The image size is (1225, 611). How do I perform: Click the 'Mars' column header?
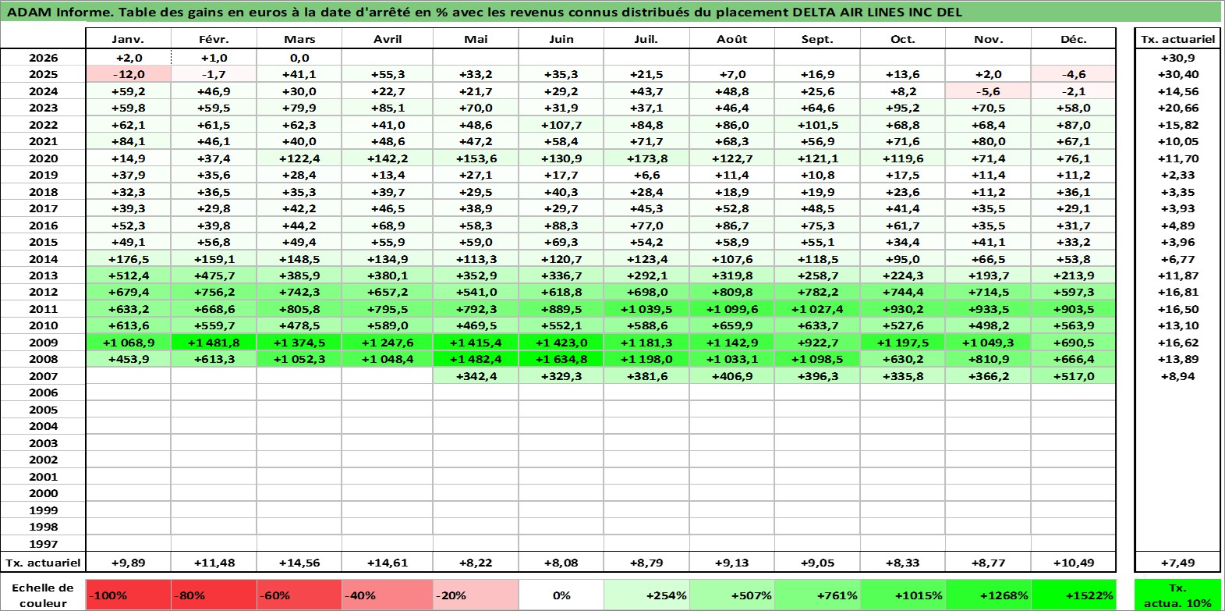point(299,39)
